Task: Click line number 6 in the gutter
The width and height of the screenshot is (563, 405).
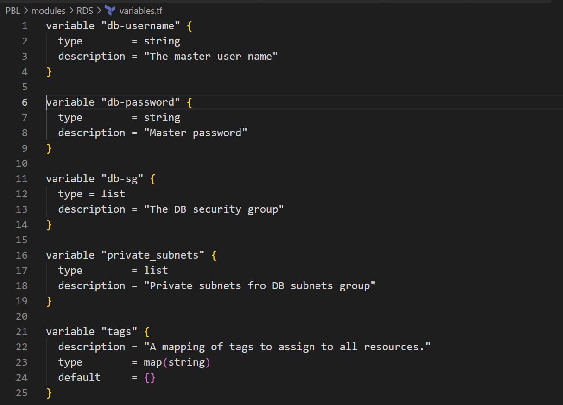Action: [x=25, y=102]
